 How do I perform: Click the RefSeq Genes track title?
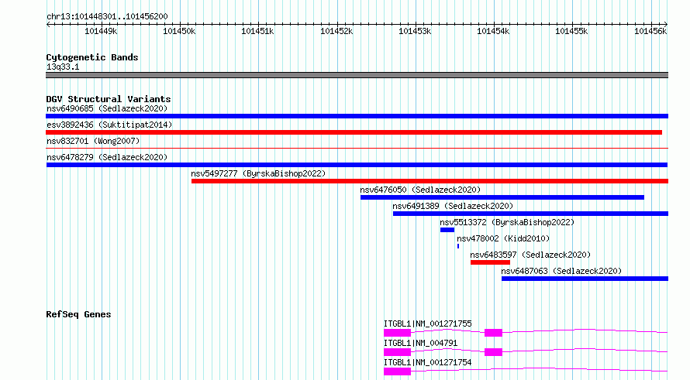(x=78, y=314)
